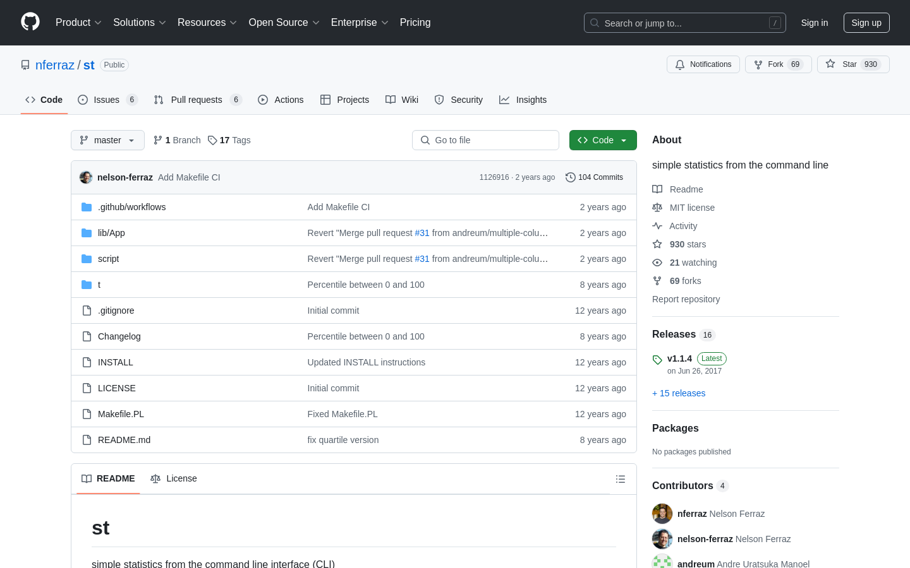Click 'Updated INSTALL instructions' commit message
This screenshot has height=568, width=910.
click(x=367, y=362)
